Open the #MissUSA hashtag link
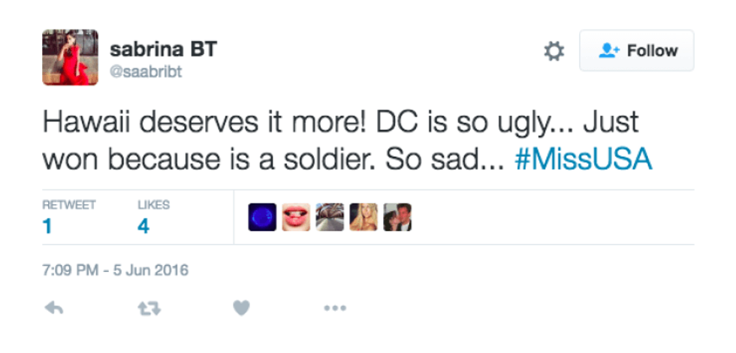This screenshot has width=736, height=353. (583, 159)
